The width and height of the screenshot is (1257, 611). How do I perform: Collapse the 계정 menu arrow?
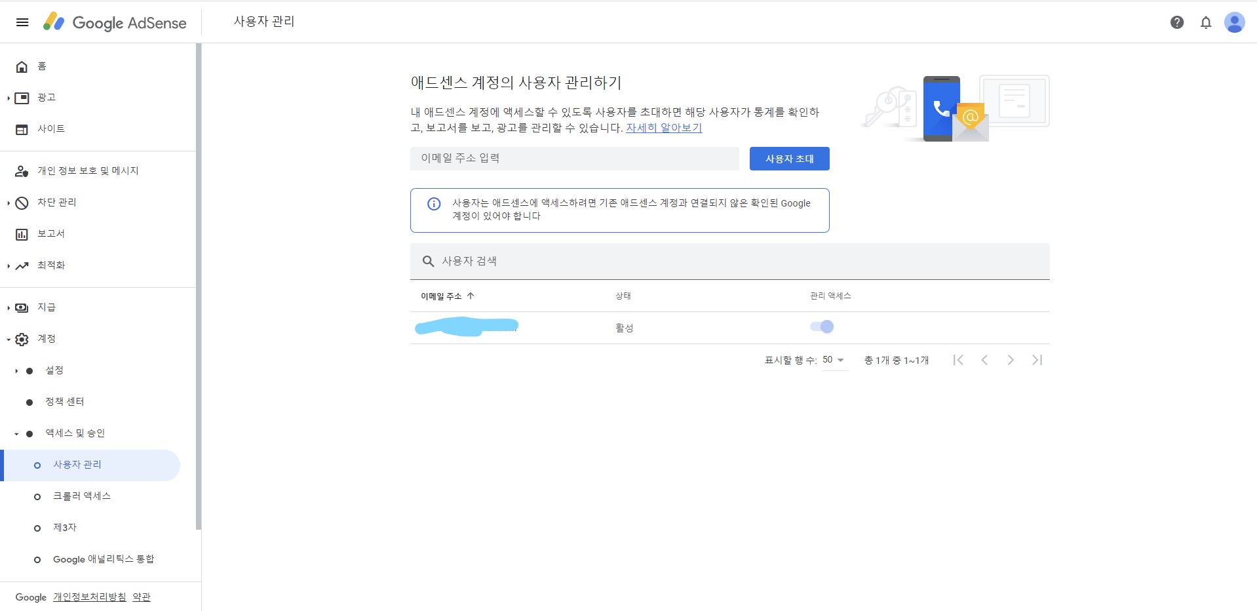(x=9, y=340)
